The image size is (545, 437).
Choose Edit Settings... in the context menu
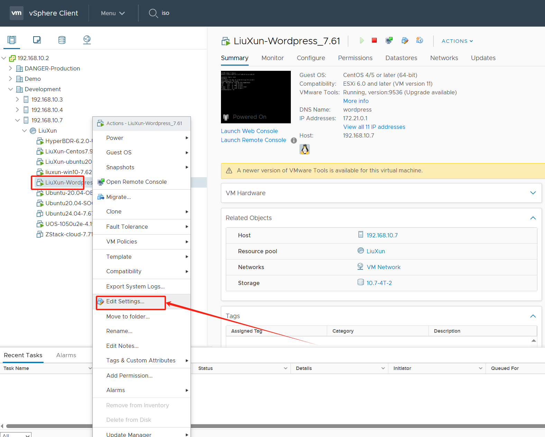142,301
